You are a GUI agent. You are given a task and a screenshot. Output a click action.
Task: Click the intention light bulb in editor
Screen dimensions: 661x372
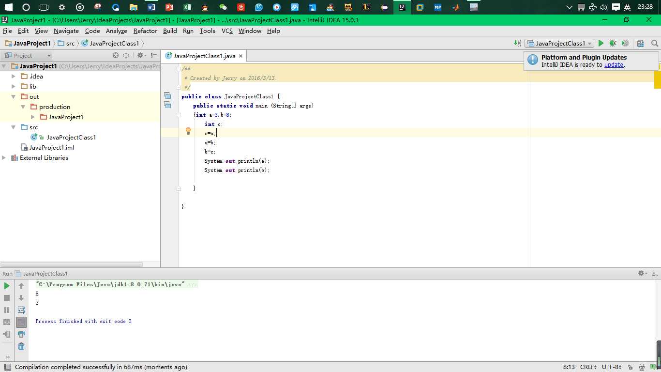(188, 131)
